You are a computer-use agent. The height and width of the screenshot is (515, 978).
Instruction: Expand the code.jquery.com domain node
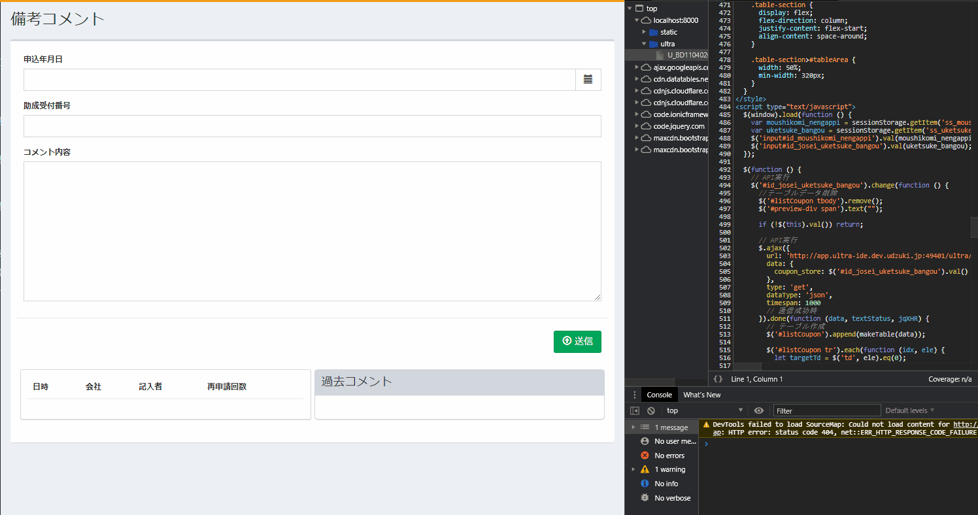(x=637, y=126)
